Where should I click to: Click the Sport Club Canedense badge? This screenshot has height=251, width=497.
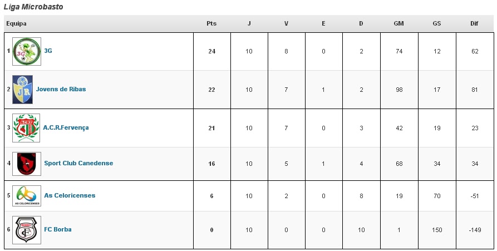pos(27,164)
